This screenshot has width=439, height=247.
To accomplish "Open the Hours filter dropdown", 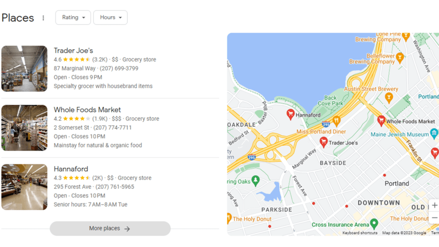I will (111, 17).
